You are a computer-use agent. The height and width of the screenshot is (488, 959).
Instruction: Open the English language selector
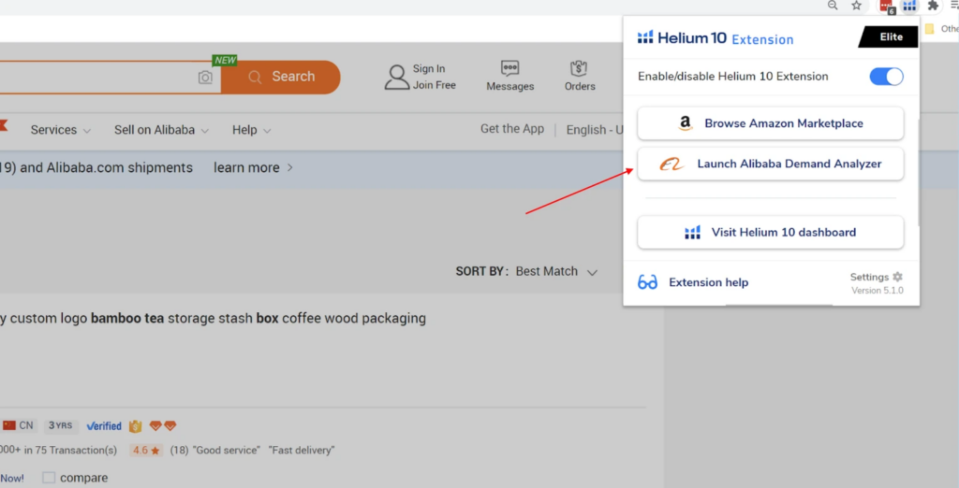click(595, 130)
